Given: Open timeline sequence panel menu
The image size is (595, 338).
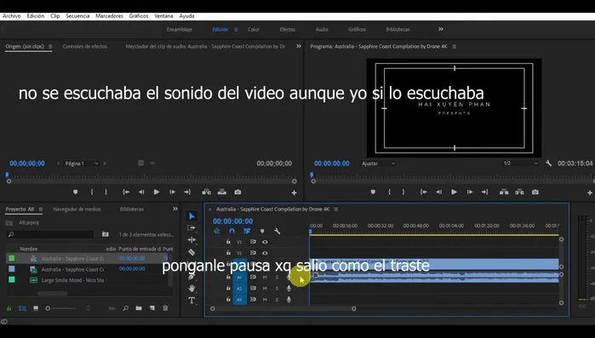Looking at the screenshot, I should 336,209.
